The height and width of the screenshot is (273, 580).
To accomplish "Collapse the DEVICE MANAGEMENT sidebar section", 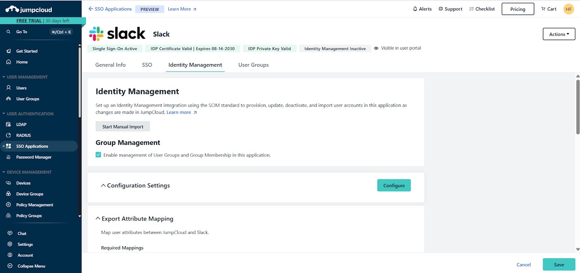I will pyautogui.click(x=4, y=172).
